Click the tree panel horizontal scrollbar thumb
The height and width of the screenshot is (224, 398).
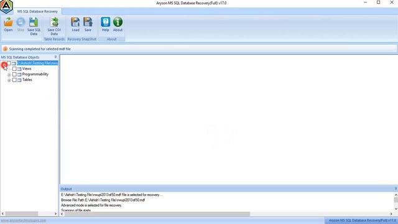22,214
